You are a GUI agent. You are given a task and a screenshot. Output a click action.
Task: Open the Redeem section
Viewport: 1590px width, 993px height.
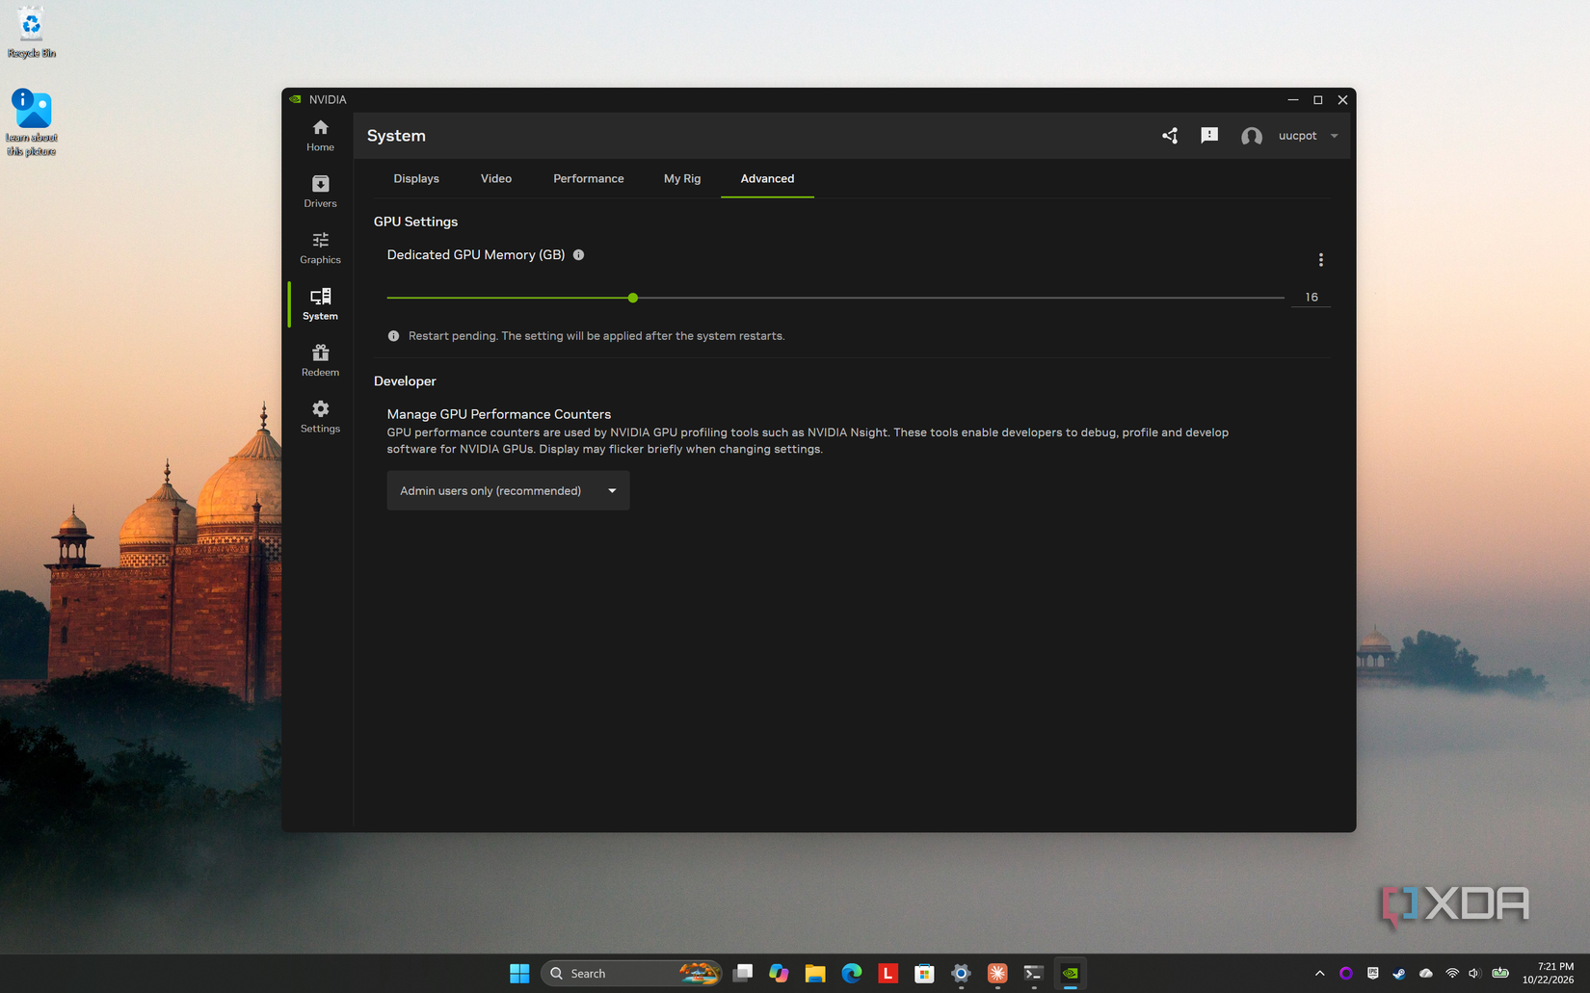320,360
